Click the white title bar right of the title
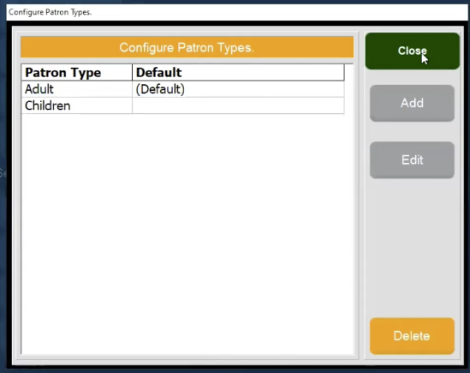Image resolution: width=470 pixels, height=373 pixels. click(279, 12)
